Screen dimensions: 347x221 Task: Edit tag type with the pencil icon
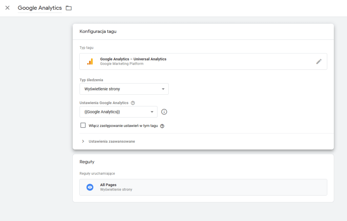[319, 61]
